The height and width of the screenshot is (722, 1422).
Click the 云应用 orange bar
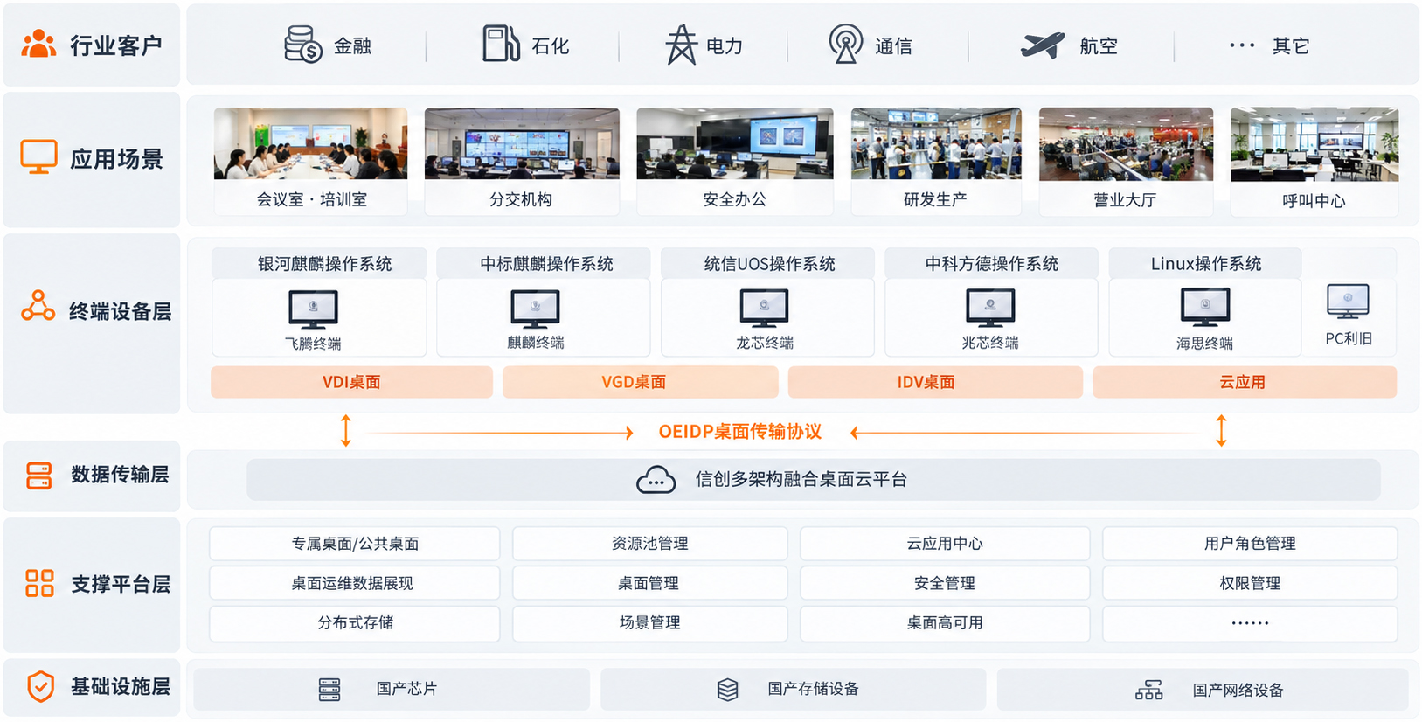(1245, 382)
